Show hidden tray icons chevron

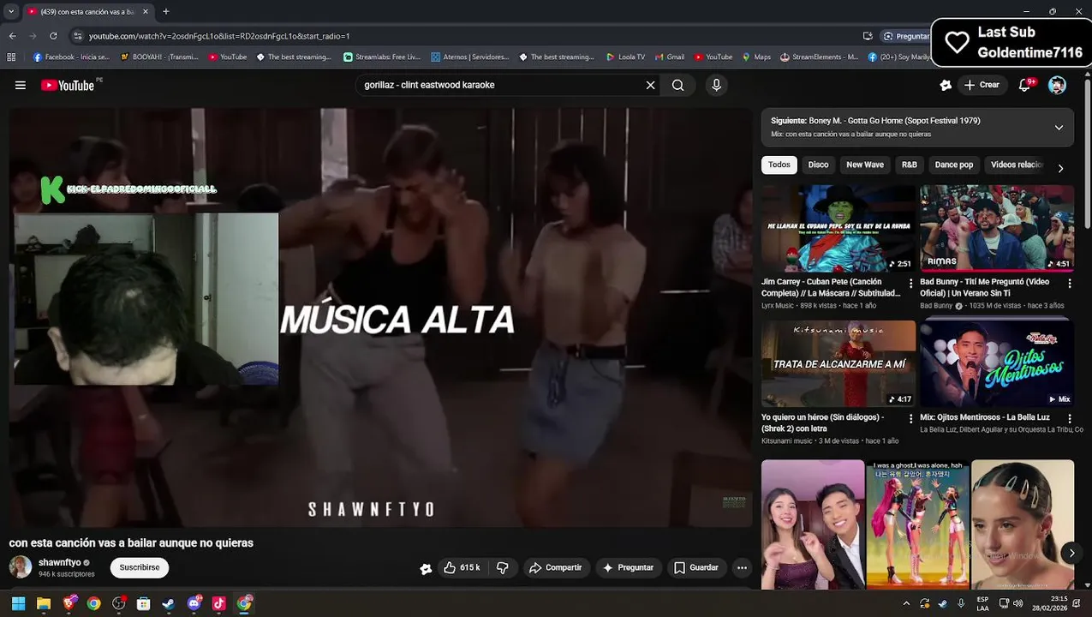(908, 603)
